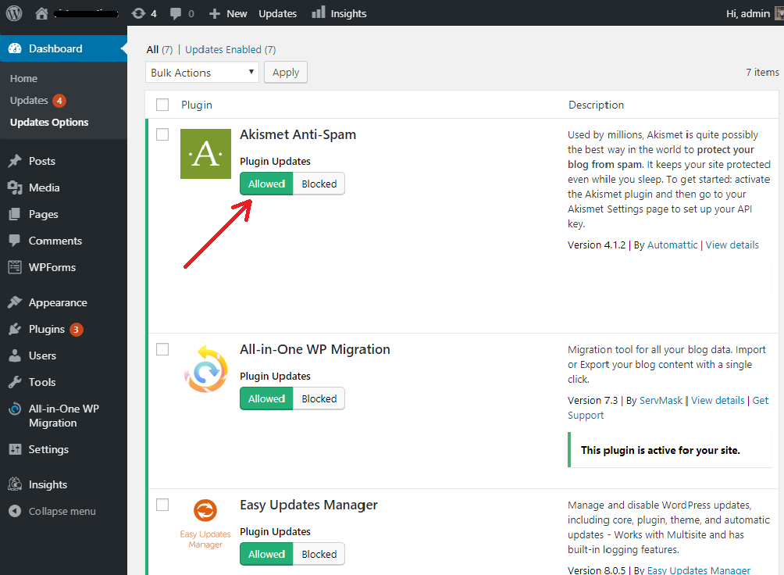Set All-in-One WP Migration updates to Allowed
Screen dimensions: 784x575
click(266, 398)
